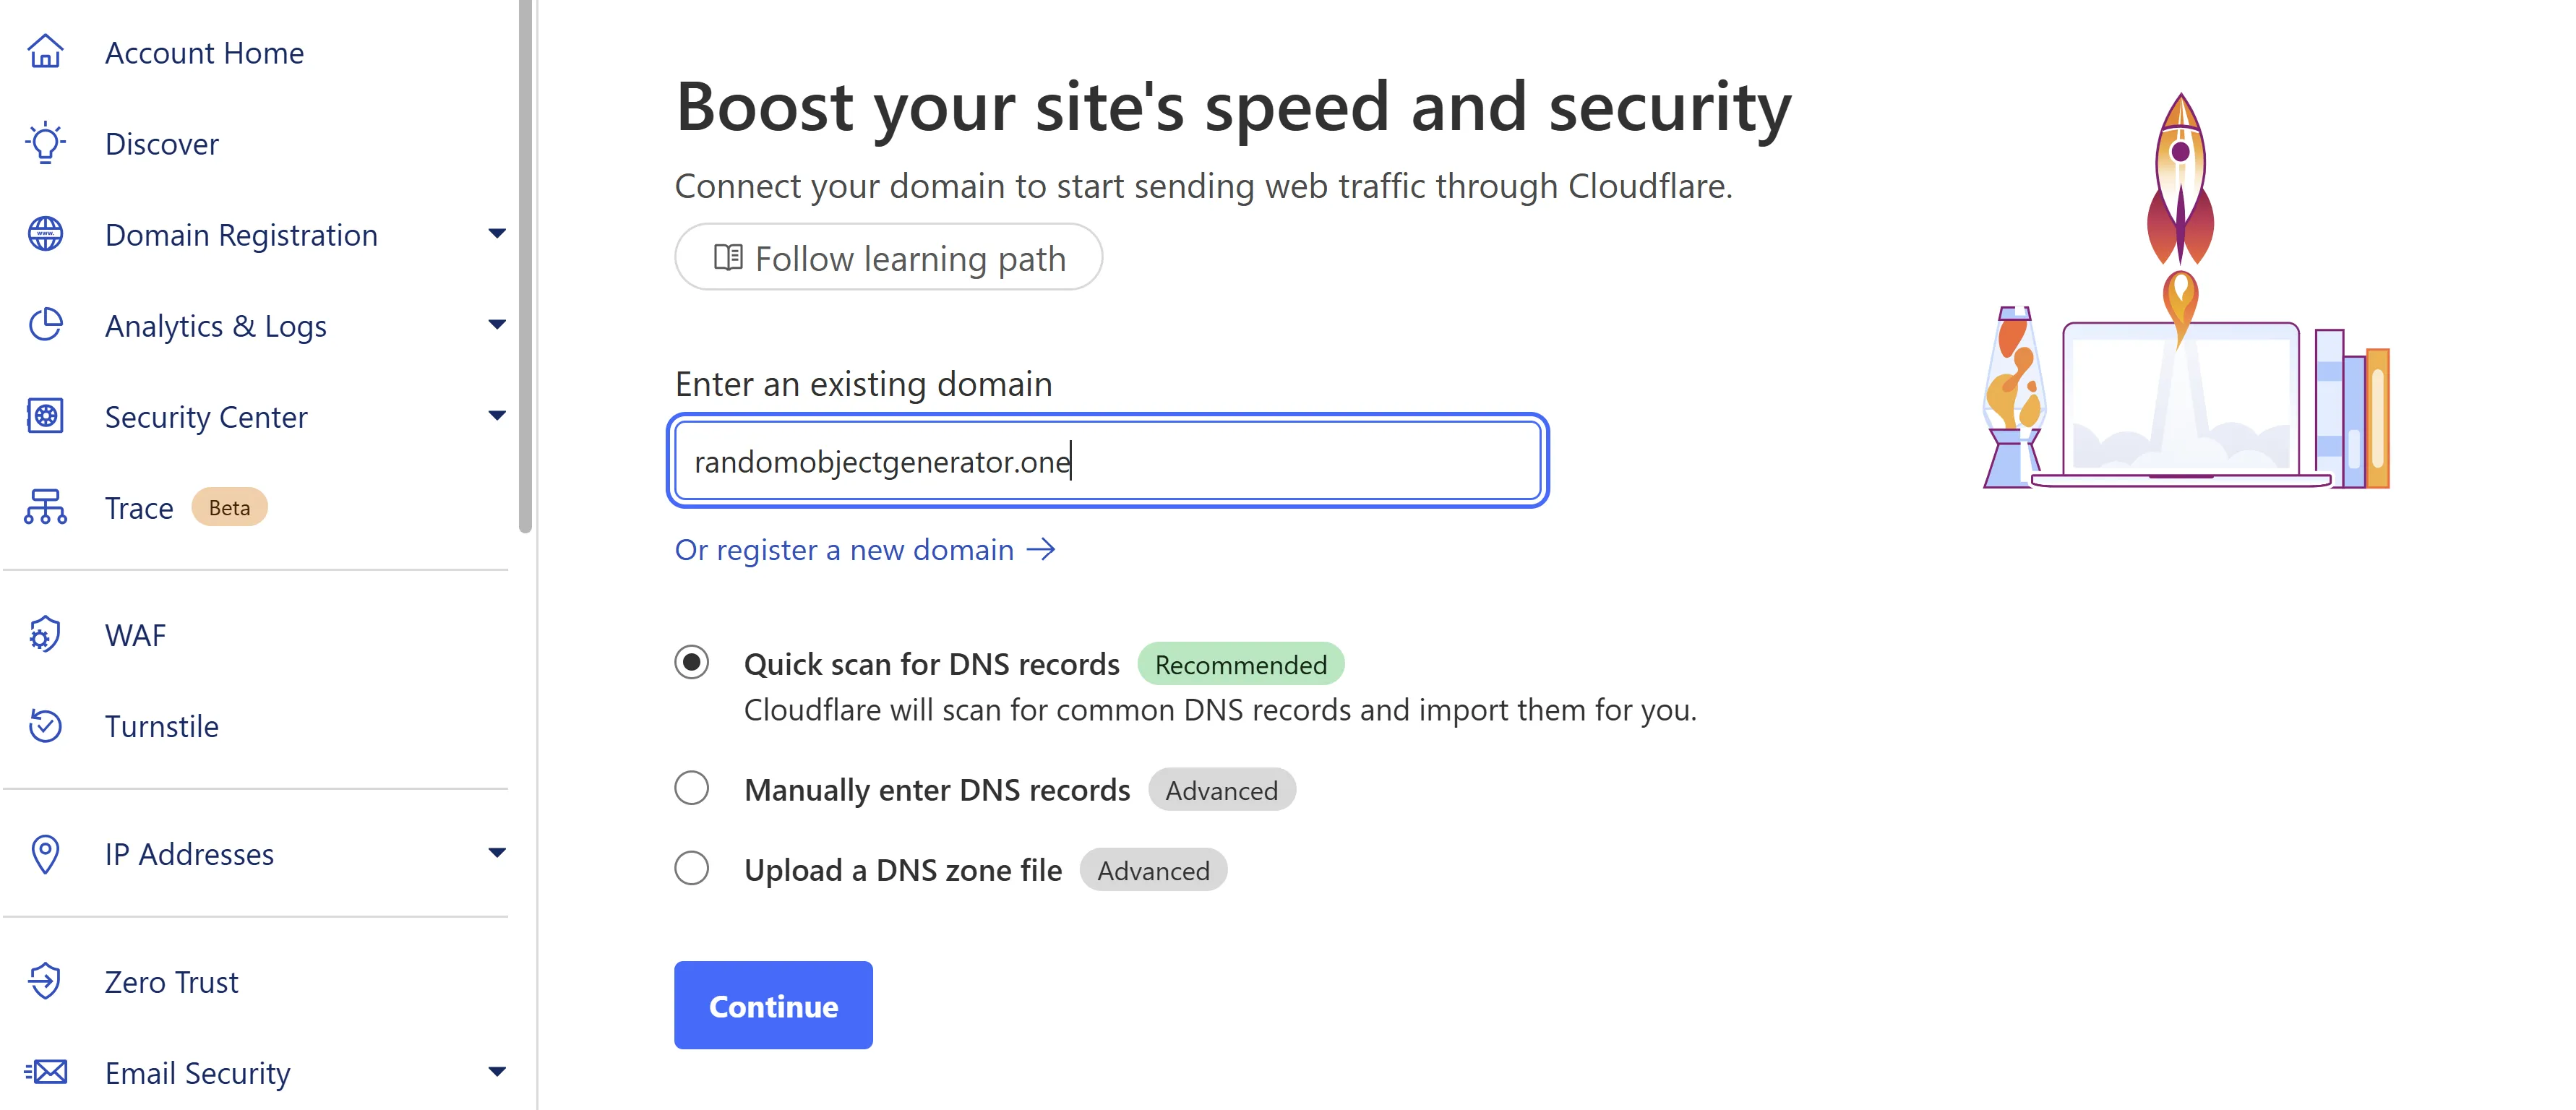2576x1110 pixels.
Task: Click the Zero Trust icon
Action: pos(45,981)
